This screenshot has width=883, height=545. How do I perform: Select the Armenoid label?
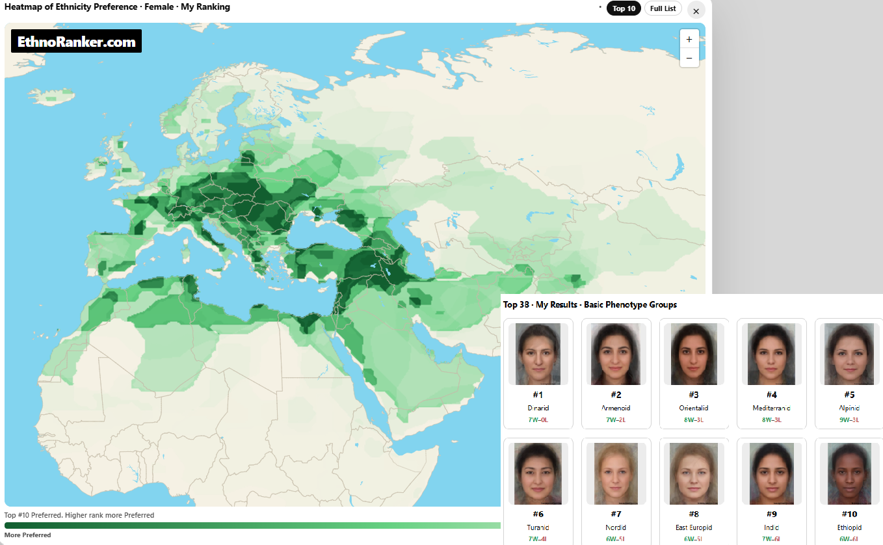(x=616, y=408)
